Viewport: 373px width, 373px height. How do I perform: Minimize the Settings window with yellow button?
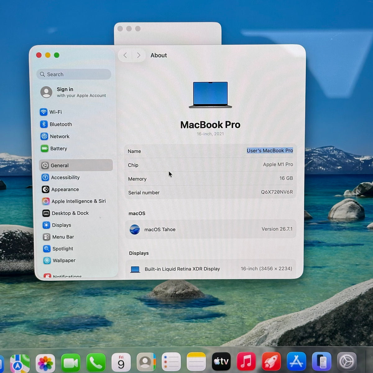click(48, 55)
